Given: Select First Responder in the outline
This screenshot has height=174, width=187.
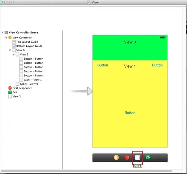Looking at the screenshot, I should point(20,88).
